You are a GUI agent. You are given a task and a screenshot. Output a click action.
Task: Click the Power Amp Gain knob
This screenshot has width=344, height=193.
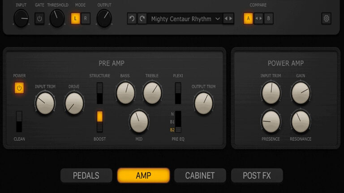pos(301,93)
